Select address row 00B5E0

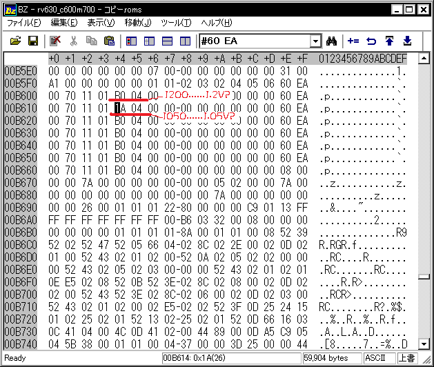coord(21,71)
